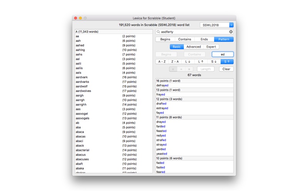Sort by score descending (S ↓)
The width and height of the screenshot is (308, 192).
pyautogui.click(x=214, y=61)
